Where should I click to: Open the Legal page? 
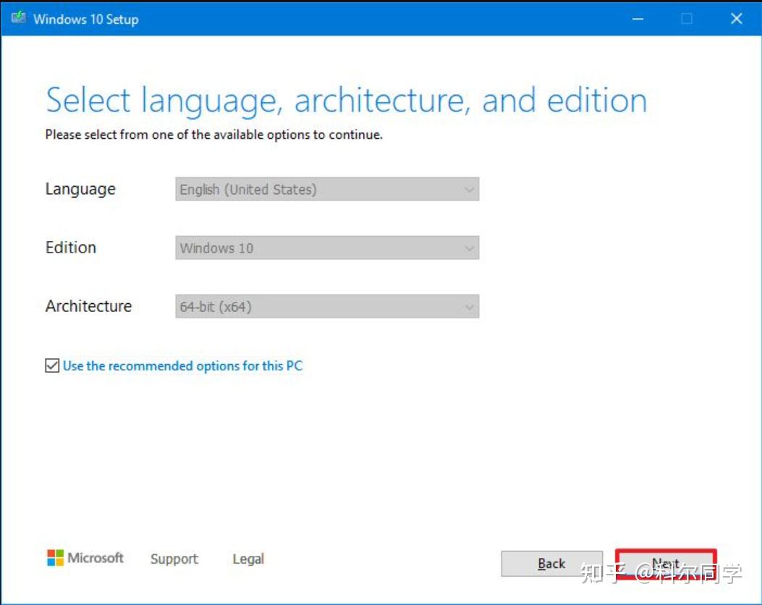click(x=248, y=559)
